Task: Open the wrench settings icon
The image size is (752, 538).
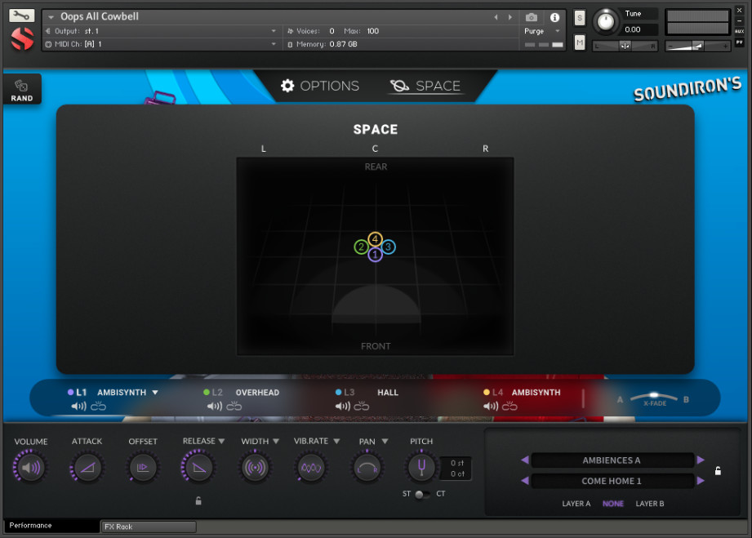Action: pyautogui.click(x=22, y=16)
